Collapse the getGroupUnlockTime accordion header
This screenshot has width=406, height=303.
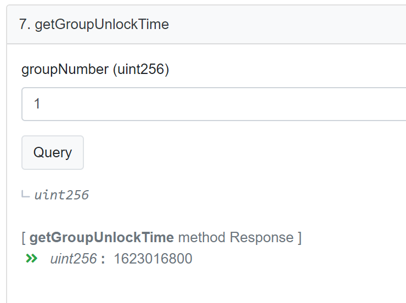coord(206,25)
